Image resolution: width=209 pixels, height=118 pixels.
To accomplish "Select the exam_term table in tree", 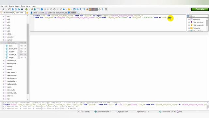I will tap(13, 49).
